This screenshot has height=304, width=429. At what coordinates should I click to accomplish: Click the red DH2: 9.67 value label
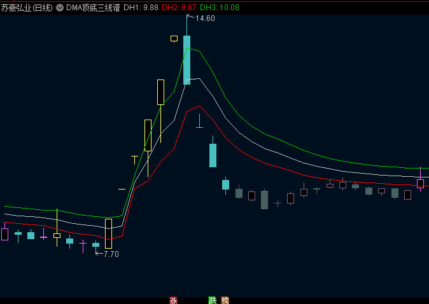point(179,8)
